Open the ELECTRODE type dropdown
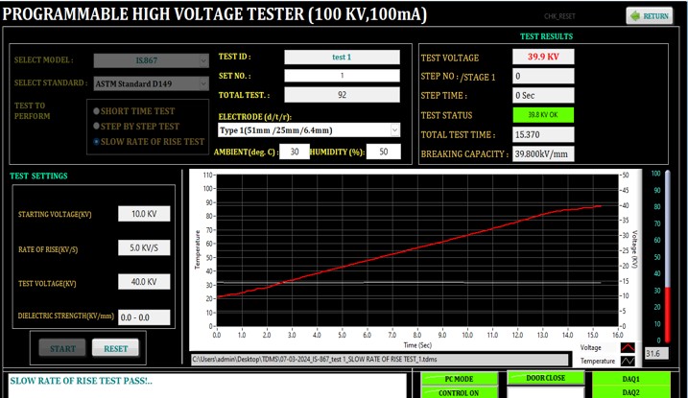 point(309,129)
